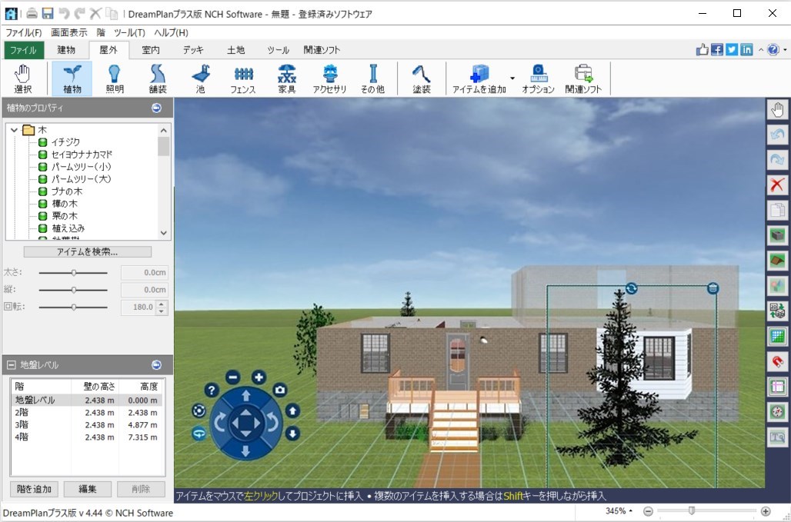This screenshot has width=791, height=522.
Task: Click the gray block view icon in sidebar
Action: 777,234
